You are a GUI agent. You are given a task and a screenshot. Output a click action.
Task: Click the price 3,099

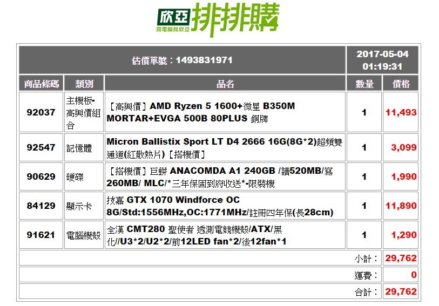(x=404, y=147)
